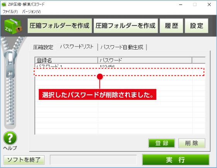Click the パスワード column header
The height and width of the screenshot is (168, 217).
tap(145, 60)
